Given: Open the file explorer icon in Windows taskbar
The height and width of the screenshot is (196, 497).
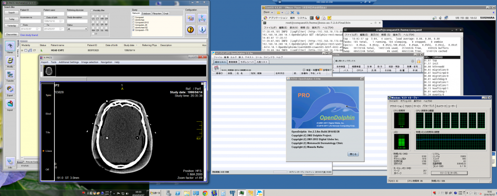Looking at the screenshot, I should pos(187,193).
